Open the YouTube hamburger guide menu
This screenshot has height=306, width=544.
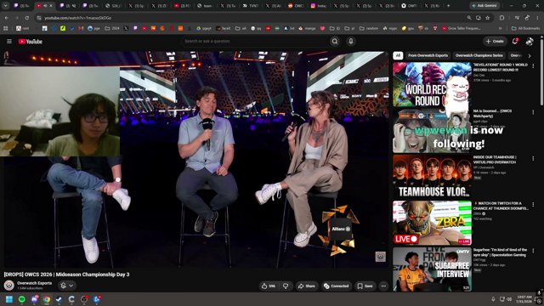[9, 42]
